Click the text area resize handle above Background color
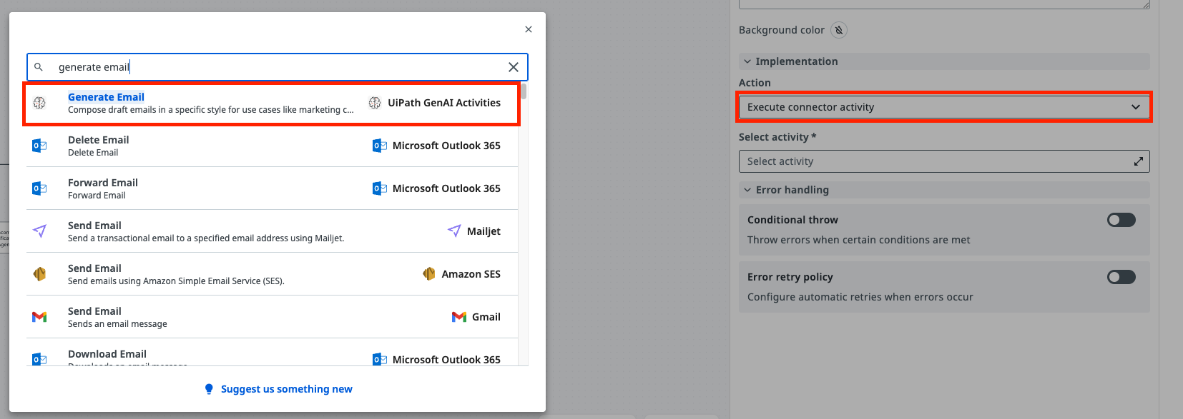This screenshot has width=1183, height=419. click(1146, 5)
